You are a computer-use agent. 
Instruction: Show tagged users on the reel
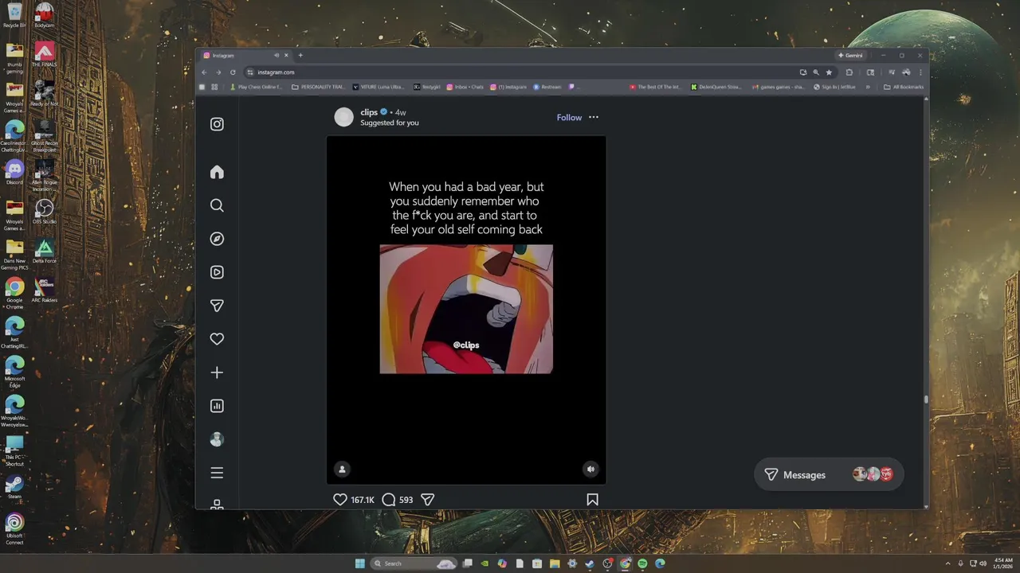tap(342, 470)
